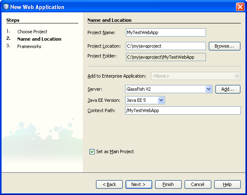Select the Choose Project step
The image size is (247, 195).
[x=32, y=32]
